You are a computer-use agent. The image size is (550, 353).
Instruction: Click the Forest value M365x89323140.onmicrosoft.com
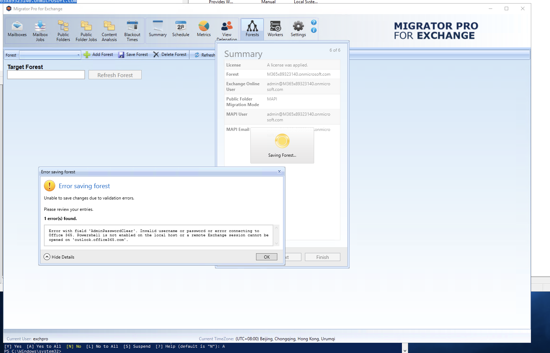(x=299, y=74)
